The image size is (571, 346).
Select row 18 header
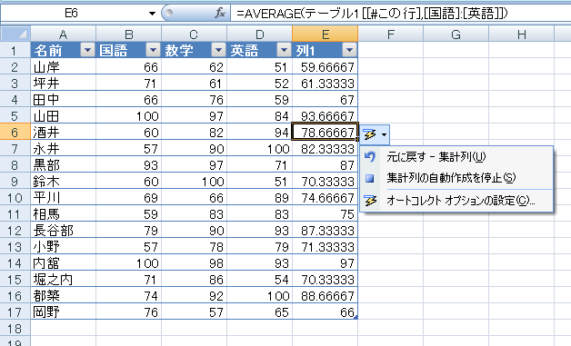15,328
